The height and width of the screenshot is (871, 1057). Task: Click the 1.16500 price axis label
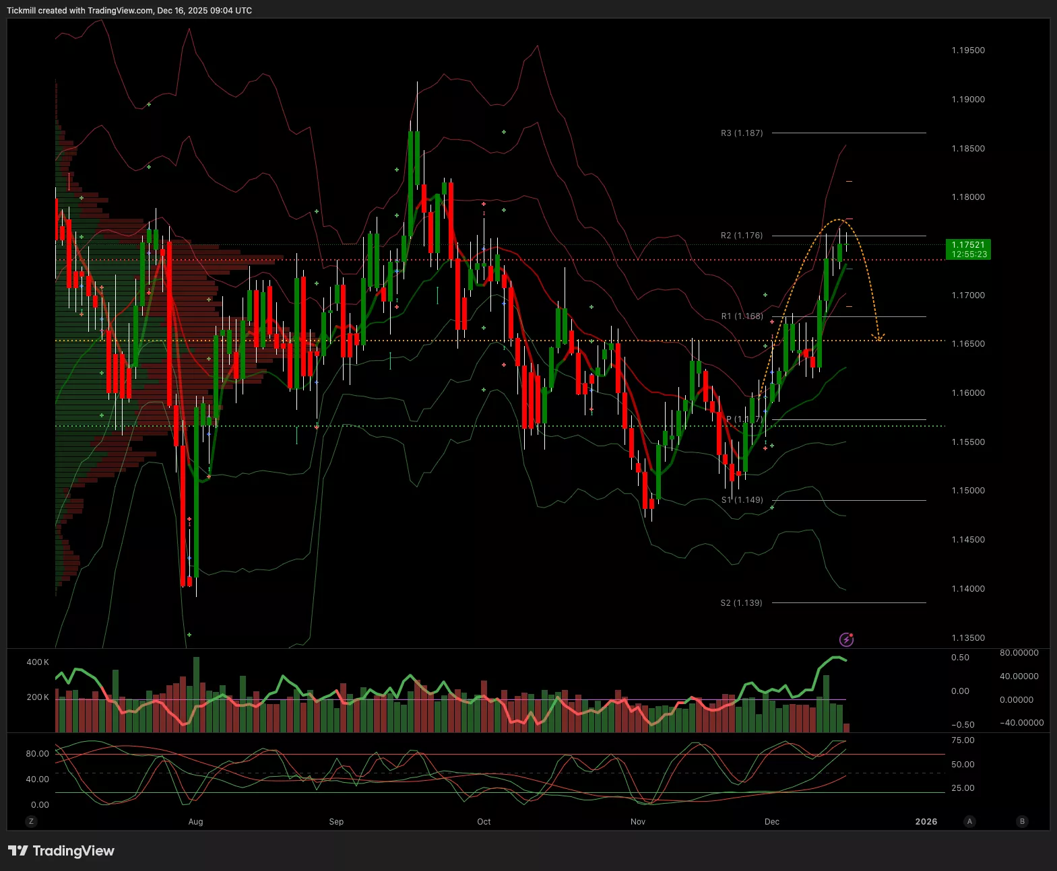point(968,344)
